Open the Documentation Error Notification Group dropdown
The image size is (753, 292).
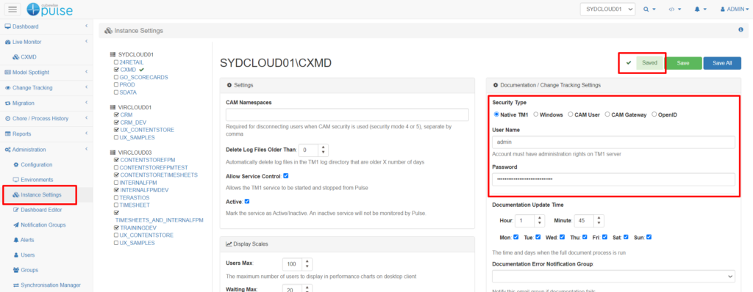tap(613, 276)
